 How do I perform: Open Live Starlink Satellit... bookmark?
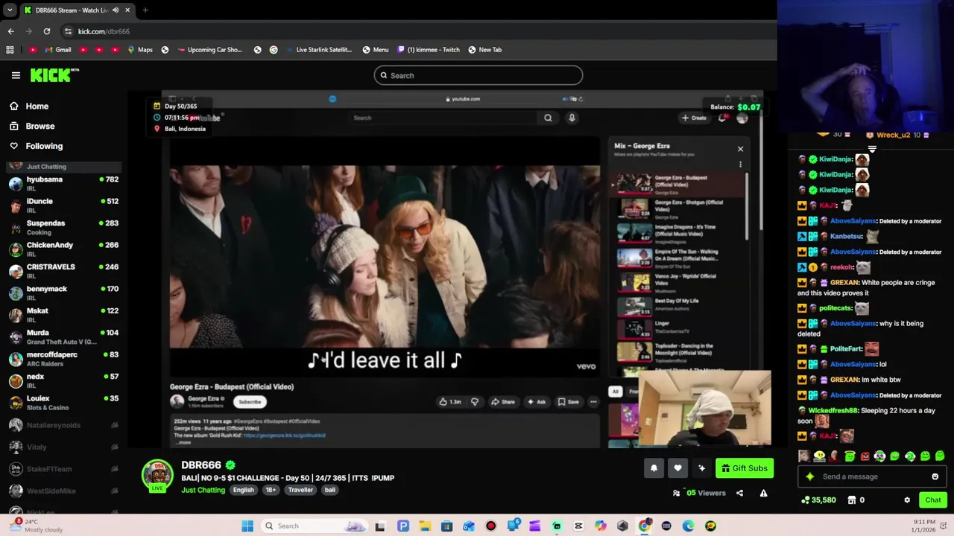[318, 50]
